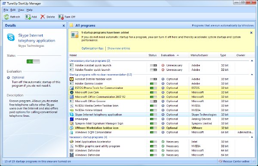The height and width of the screenshot is (166, 258).
Task: Click the Acrobat Distiller taskbar icon's yellow icon
Action: click(x=71, y=79)
